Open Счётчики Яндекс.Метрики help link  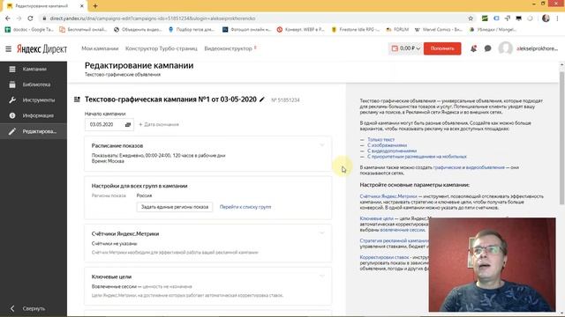click(x=388, y=196)
